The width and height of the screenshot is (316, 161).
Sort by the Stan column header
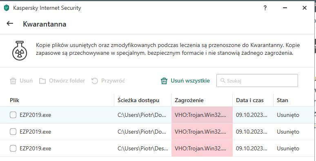tap(283, 100)
